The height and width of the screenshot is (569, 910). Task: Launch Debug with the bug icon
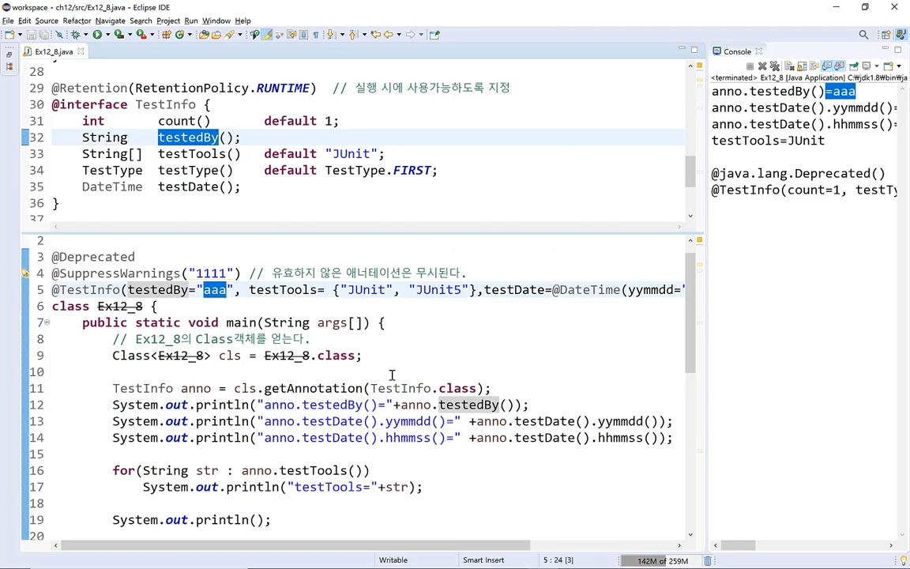(x=76, y=35)
